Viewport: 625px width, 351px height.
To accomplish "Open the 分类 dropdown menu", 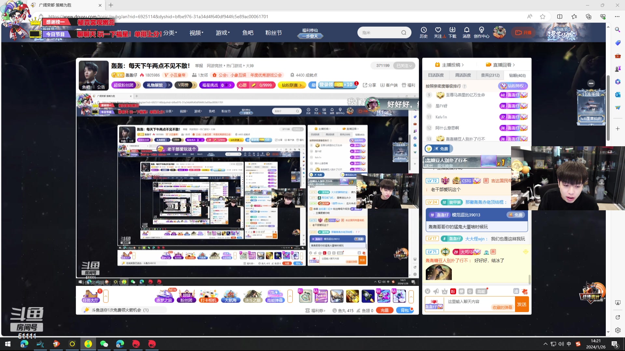I will 170,33.
